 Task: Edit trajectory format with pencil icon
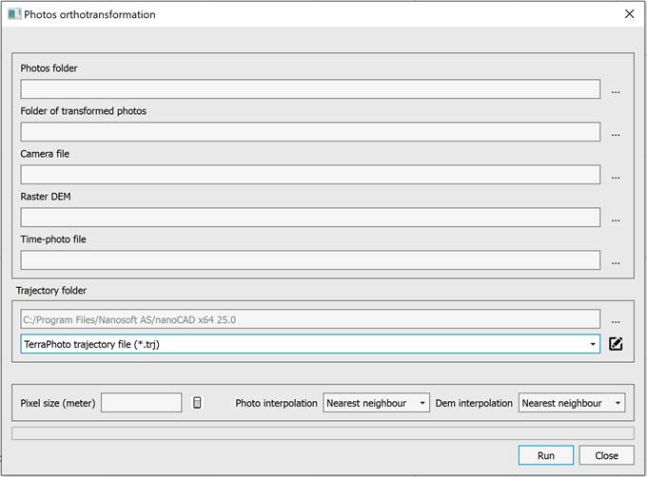coord(616,344)
